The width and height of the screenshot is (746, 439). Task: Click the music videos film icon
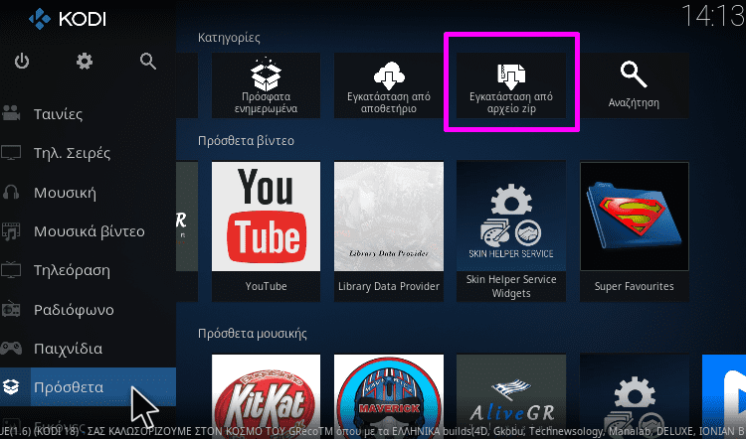(11, 230)
